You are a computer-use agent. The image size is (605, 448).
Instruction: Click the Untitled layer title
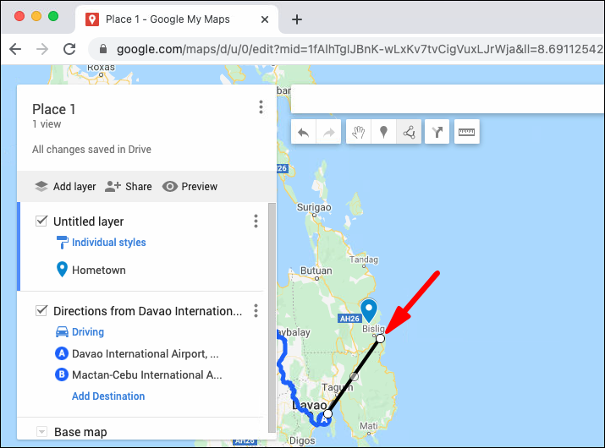pyautogui.click(x=88, y=221)
